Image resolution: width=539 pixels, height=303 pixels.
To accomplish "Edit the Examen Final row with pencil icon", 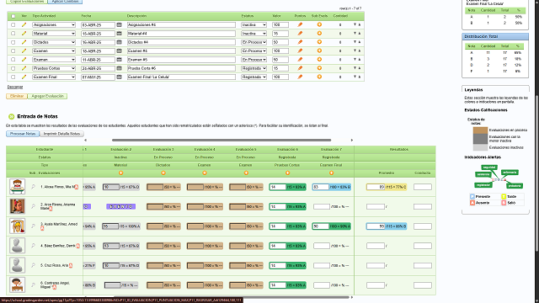I will (x=24, y=77).
